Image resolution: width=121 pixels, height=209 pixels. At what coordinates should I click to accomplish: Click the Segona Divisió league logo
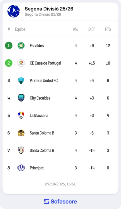click(13, 11)
